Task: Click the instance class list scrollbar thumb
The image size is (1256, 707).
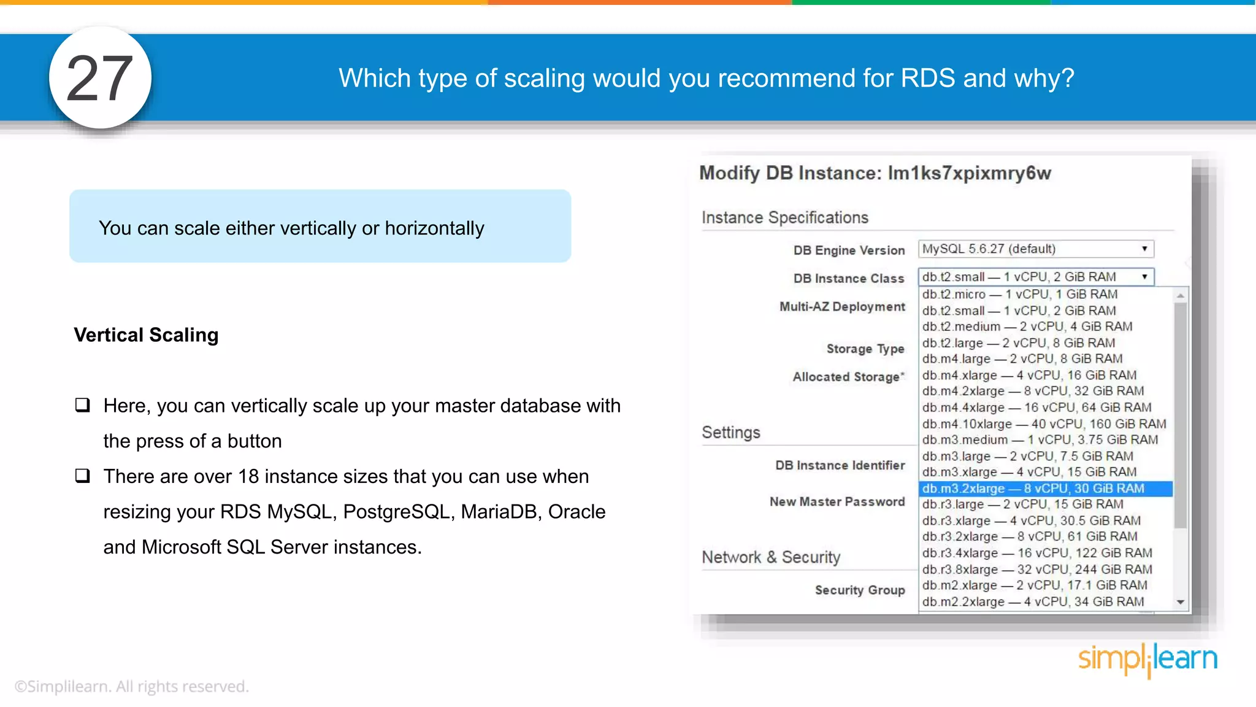Action: point(1181,415)
